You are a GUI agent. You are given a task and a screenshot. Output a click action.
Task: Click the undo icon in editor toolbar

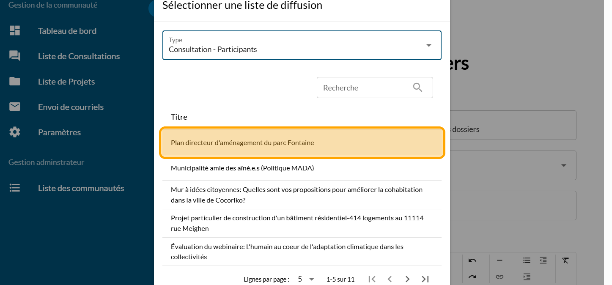(472, 260)
